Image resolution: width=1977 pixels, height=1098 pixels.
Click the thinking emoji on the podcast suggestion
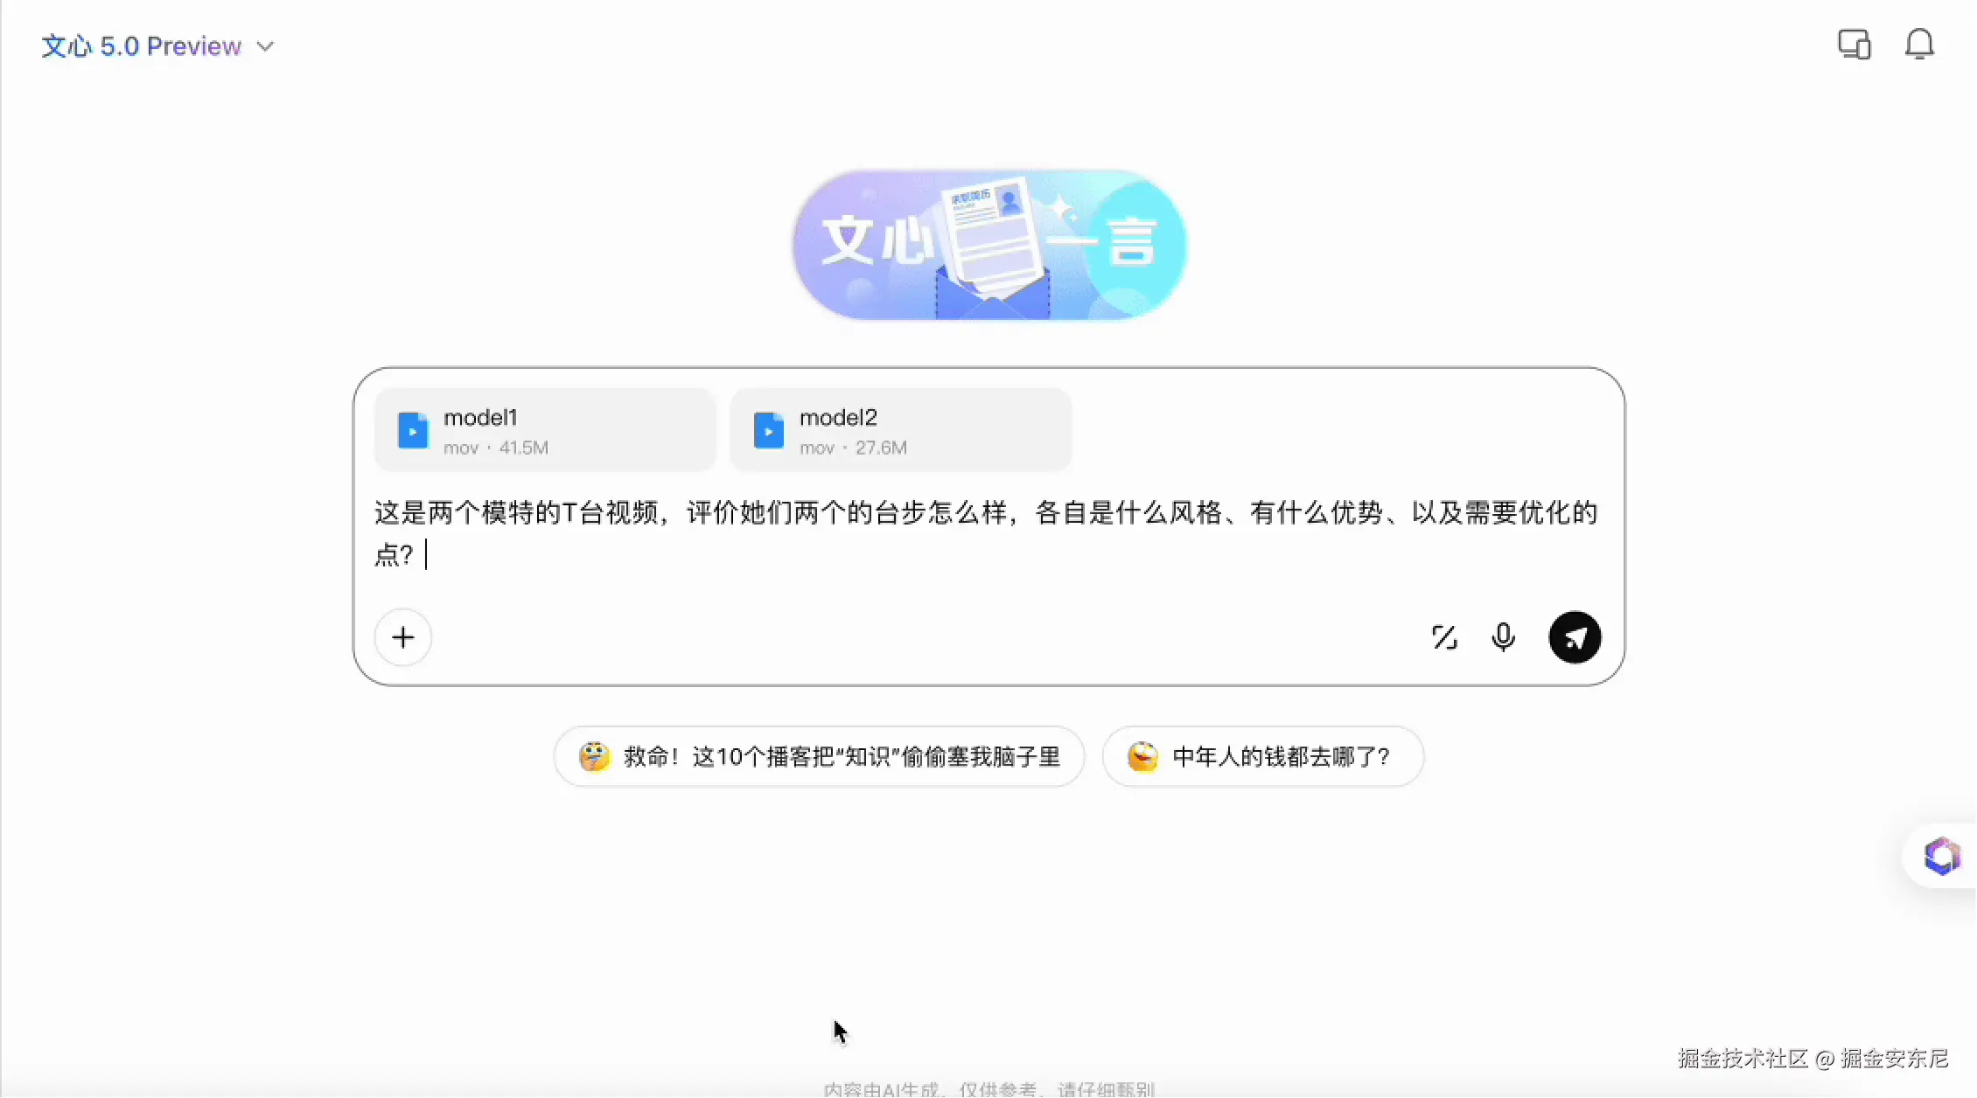pyautogui.click(x=594, y=756)
